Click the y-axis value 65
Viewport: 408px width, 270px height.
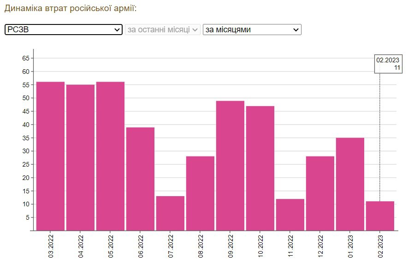pyautogui.click(x=26, y=58)
